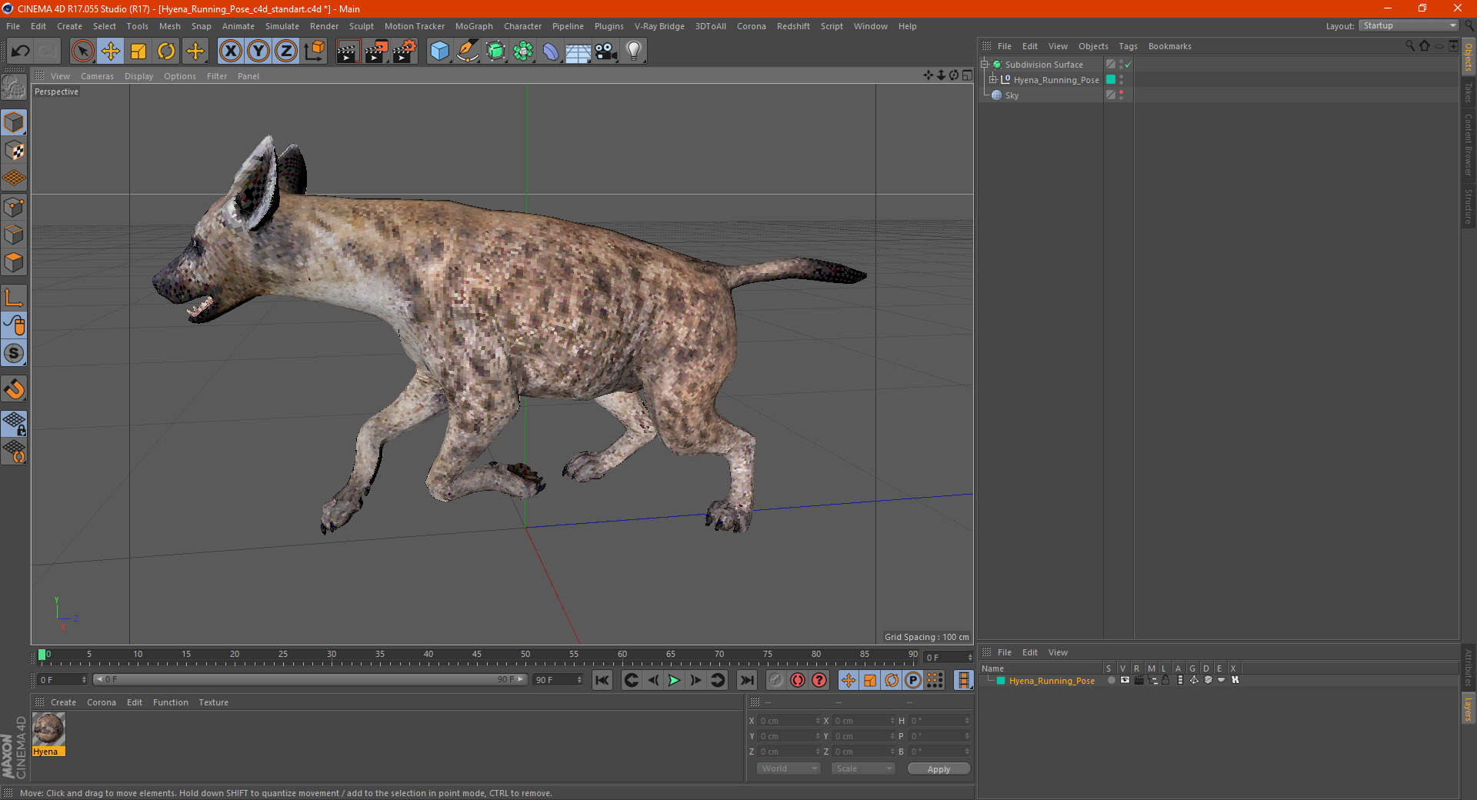The height and width of the screenshot is (800, 1477).
Task: Open the Edit Render Settings icon
Action: [405, 52]
